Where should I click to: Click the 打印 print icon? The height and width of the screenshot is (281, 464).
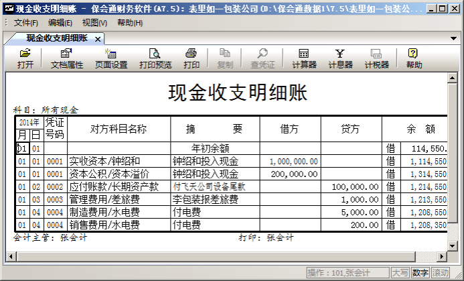click(191, 59)
